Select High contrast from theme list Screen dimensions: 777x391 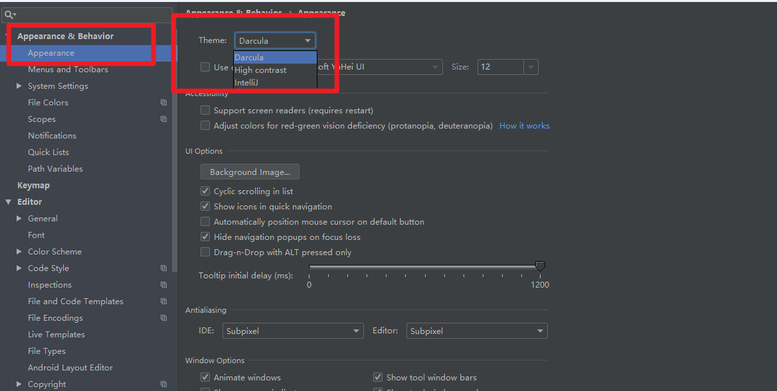[260, 70]
